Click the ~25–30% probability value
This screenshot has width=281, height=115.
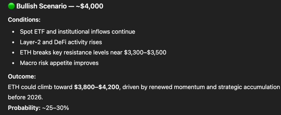[x=55, y=108]
